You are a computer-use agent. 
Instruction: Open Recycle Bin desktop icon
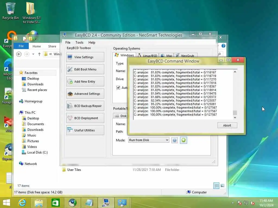pyautogui.click(x=11, y=11)
